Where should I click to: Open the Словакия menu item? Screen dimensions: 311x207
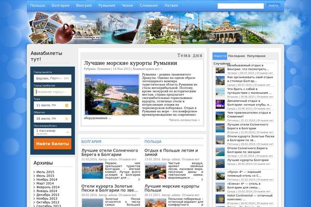click(149, 6)
